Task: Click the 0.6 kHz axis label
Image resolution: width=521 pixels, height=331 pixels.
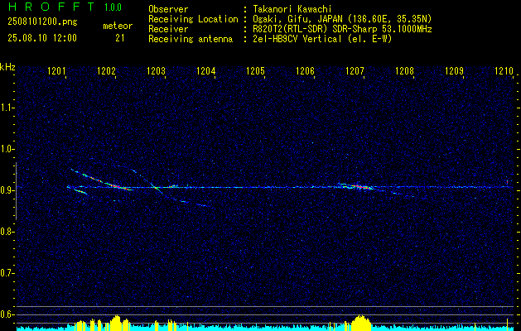Action: pyautogui.click(x=7, y=314)
